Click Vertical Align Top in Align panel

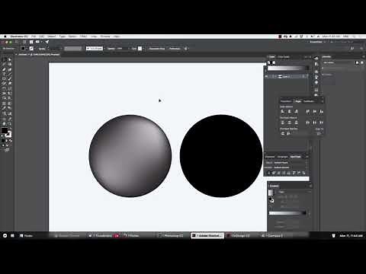click(308, 111)
